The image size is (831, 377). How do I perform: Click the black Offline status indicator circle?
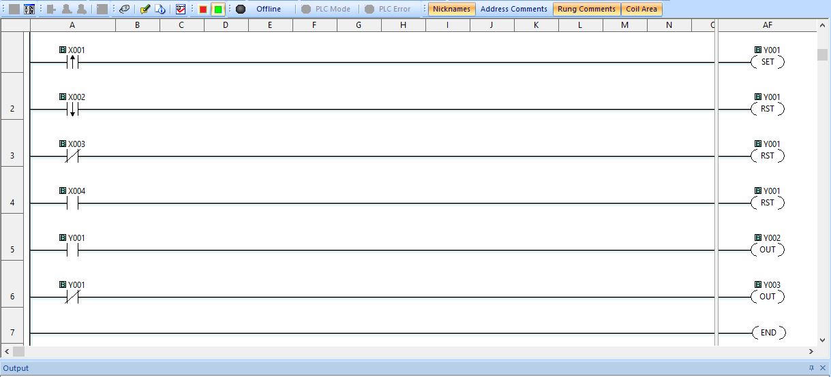tap(241, 10)
